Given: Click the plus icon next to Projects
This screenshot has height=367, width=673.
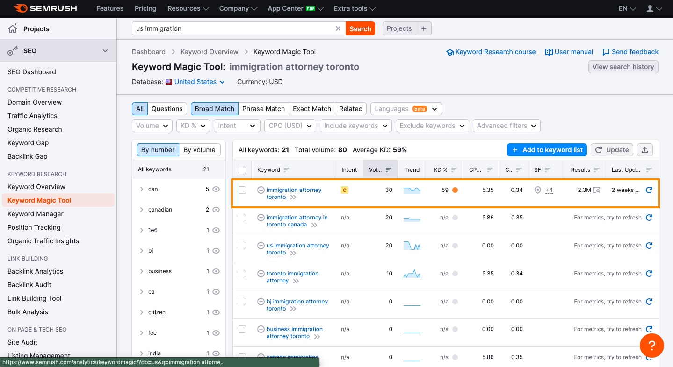Looking at the screenshot, I should (x=424, y=28).
